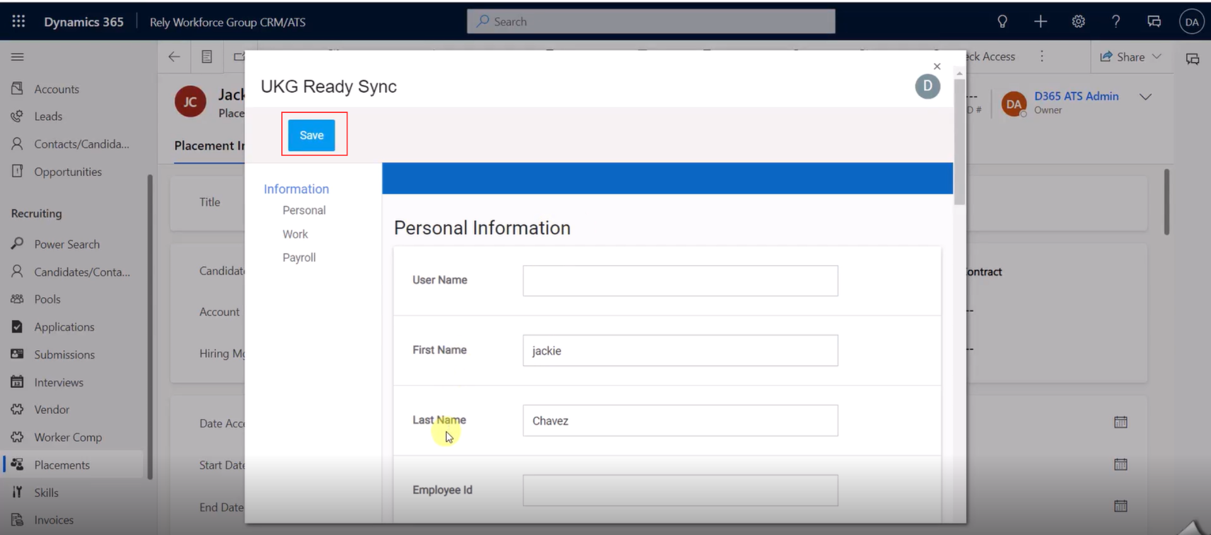
Task: Open the Dynamics 365 app launcher grid
Action: (18, 21)
